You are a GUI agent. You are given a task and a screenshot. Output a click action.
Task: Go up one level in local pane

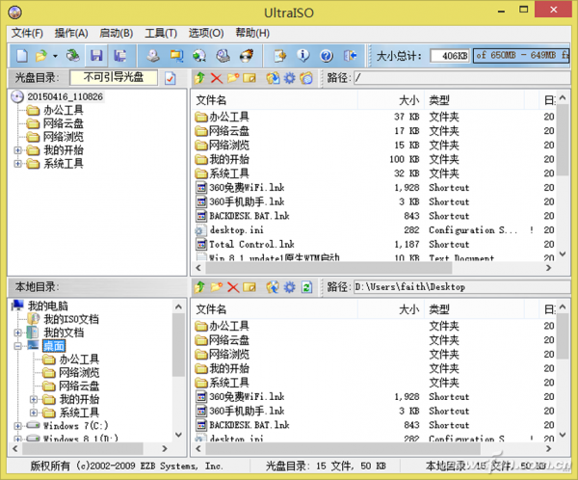click(199, 287)
